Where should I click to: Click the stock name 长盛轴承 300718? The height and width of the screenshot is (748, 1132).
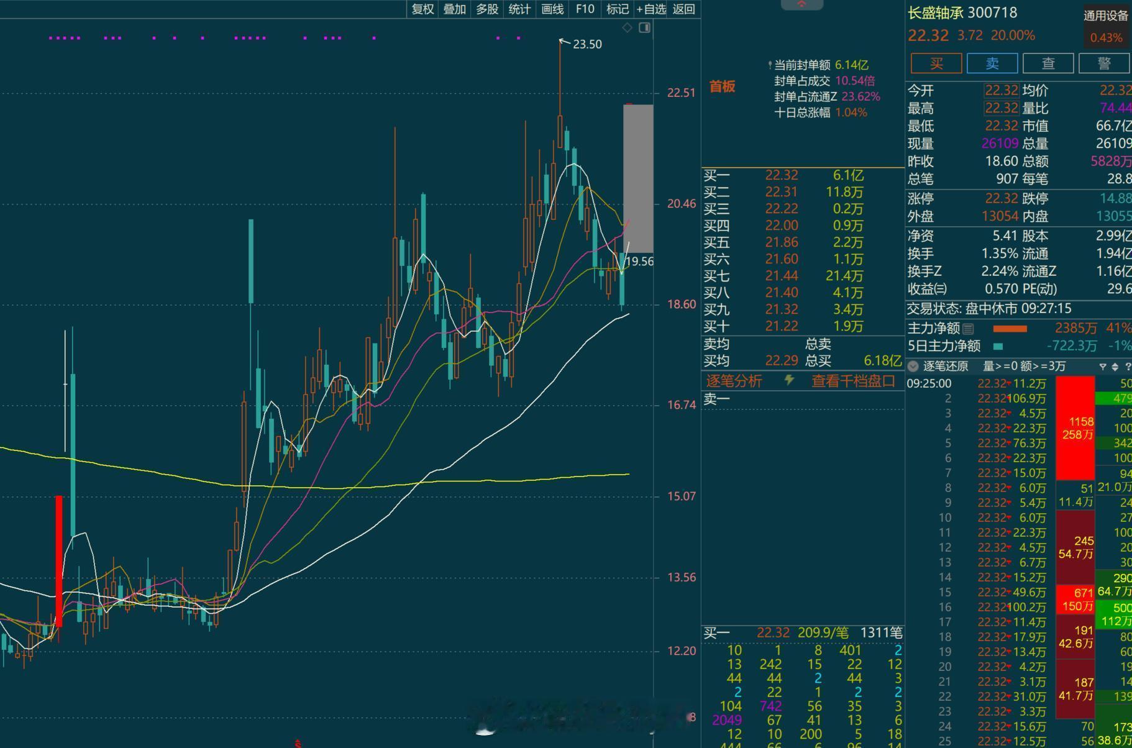click(x=962, y=12)
